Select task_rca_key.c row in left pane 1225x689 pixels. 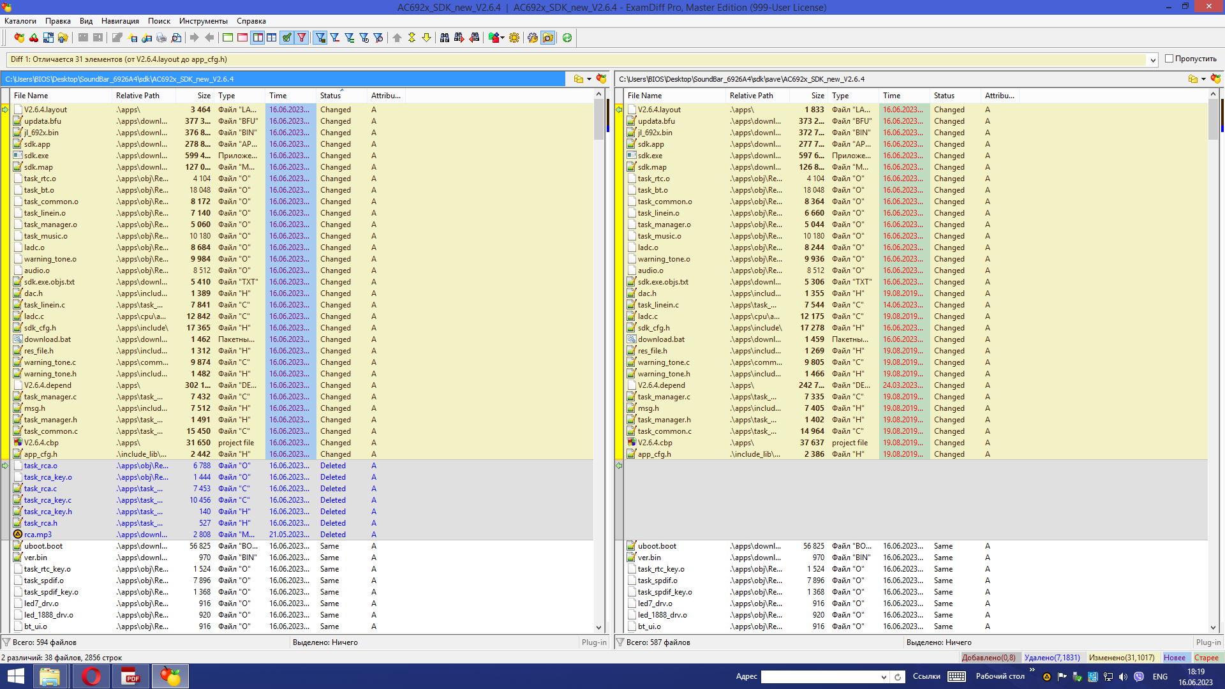tap(48, 500)
